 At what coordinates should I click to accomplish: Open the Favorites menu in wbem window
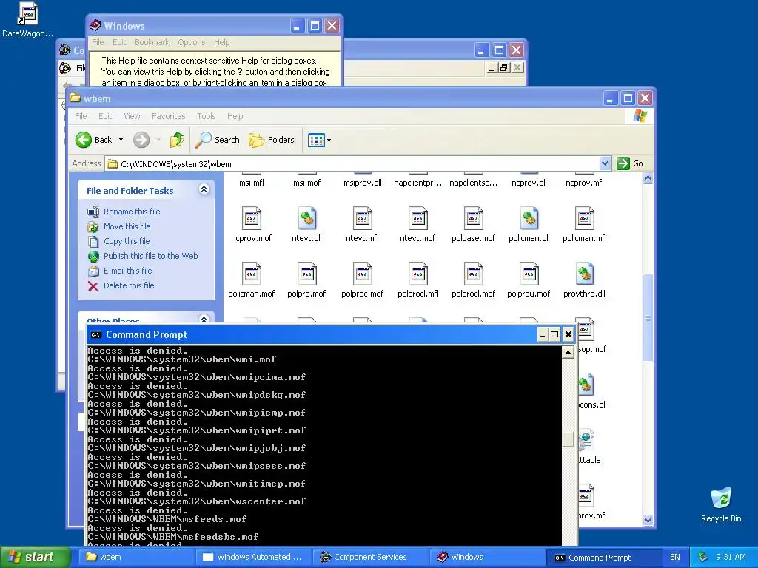pos(168,116)
